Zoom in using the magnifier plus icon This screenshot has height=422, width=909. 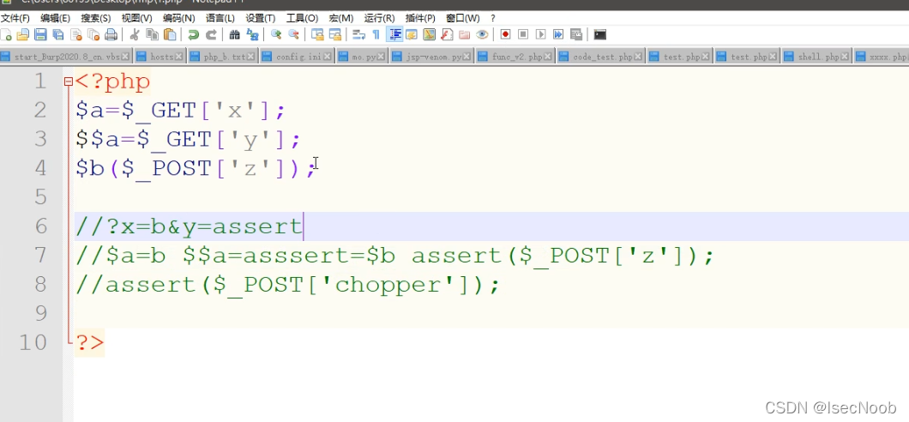[x=276, y=35]
